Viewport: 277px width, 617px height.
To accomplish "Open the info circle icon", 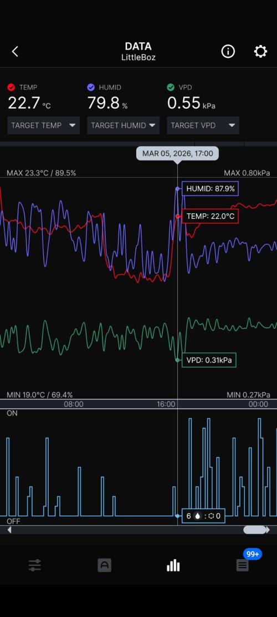I will click(228, 51).
